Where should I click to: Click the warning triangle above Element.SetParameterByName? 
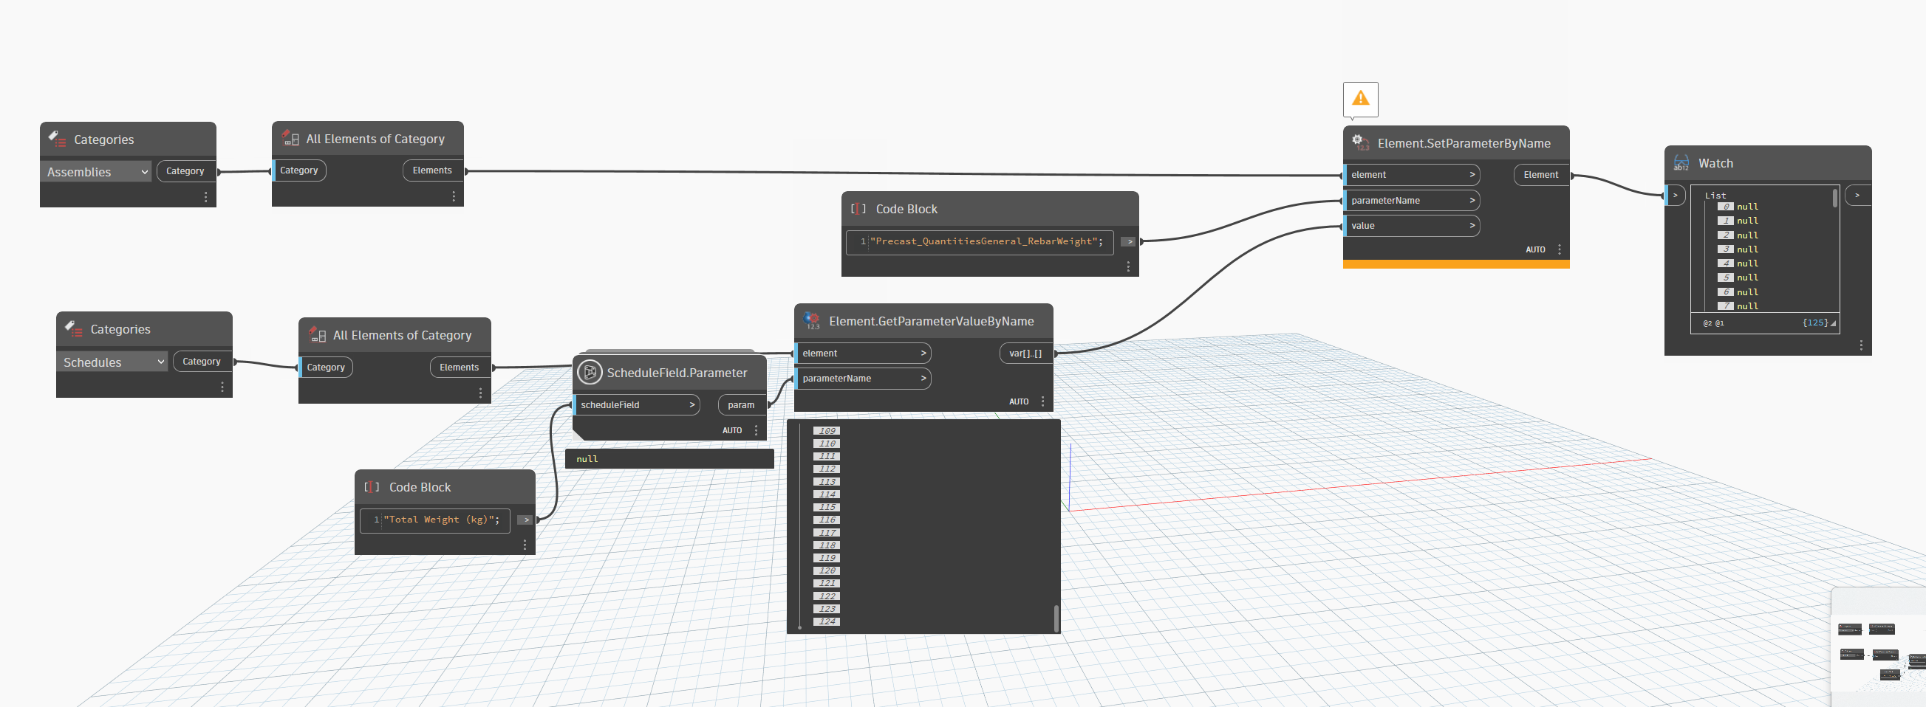click(x=1360, y=98)
